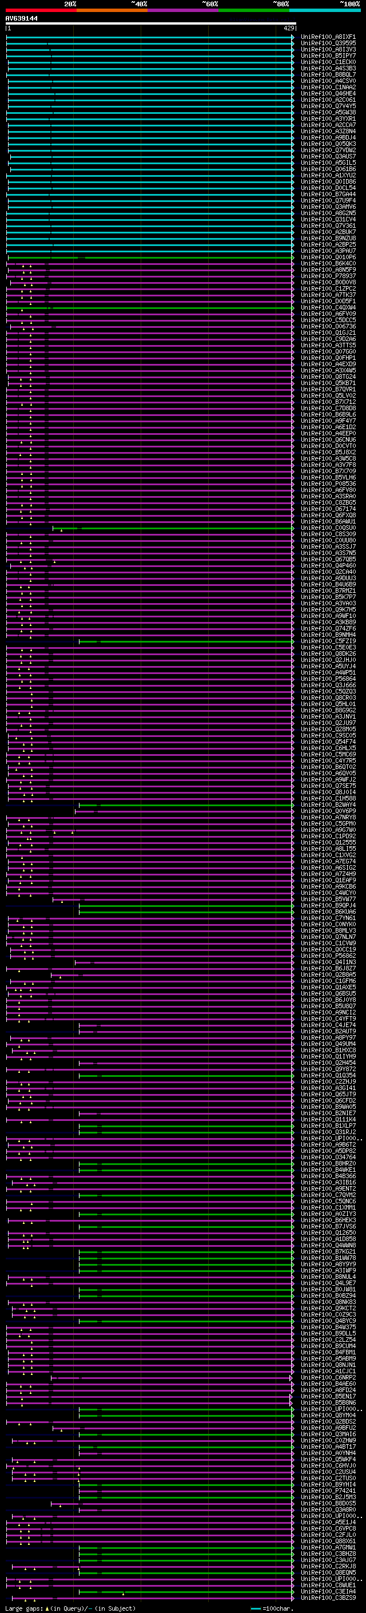This screenshot has width=366, height=1613.
Task: Select hit label UniRef100_B5IPY7
Action: pos(328,56)
